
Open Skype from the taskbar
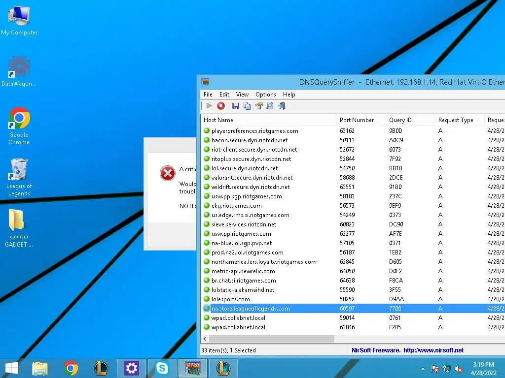point(162,368)
